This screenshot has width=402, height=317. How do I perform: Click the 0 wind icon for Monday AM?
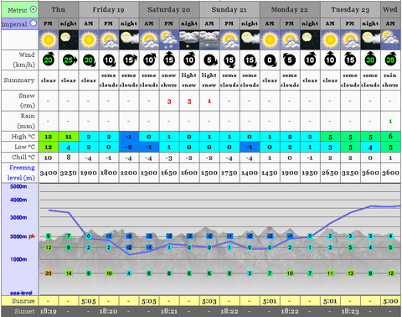point(270,60)
